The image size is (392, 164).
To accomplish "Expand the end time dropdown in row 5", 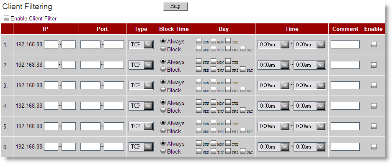I will [x=310, y=126].
